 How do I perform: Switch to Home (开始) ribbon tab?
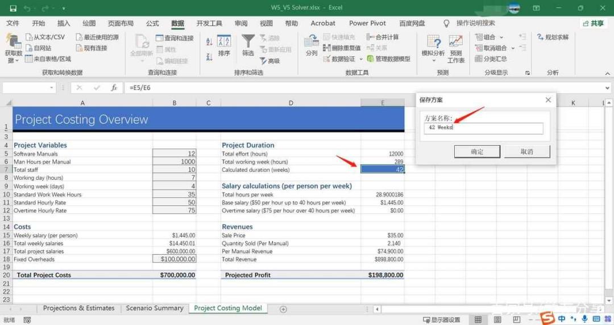click(x=39, y=23)
